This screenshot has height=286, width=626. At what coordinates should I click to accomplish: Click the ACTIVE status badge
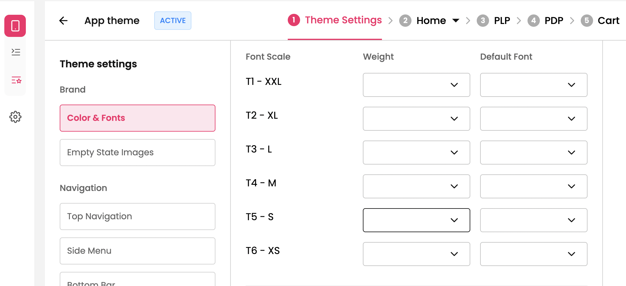173,21
